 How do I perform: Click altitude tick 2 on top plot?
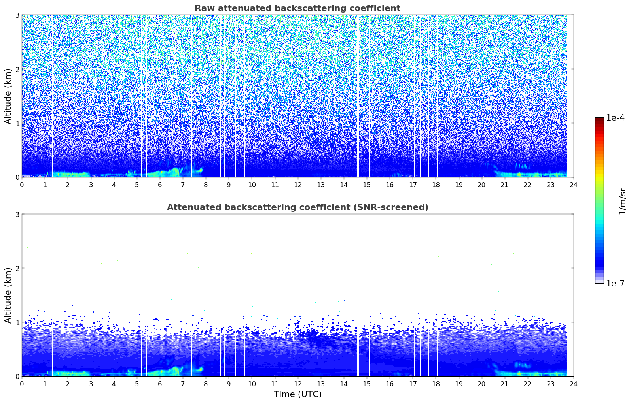[17, 69]
